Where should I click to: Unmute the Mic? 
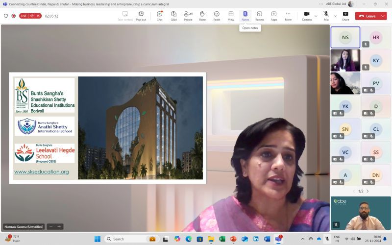(326, 16)
